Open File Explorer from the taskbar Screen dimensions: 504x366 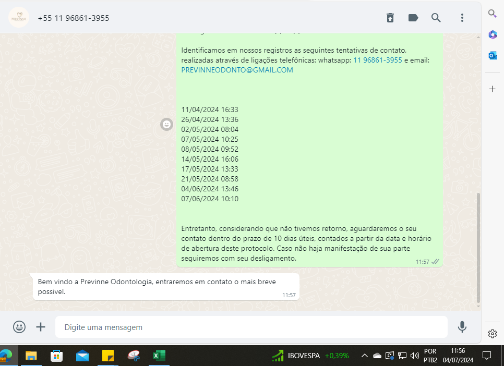click(31, 356)
